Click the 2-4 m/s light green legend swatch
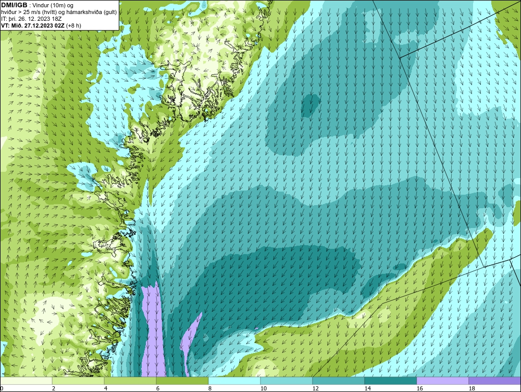 click(x=78, y=381)
